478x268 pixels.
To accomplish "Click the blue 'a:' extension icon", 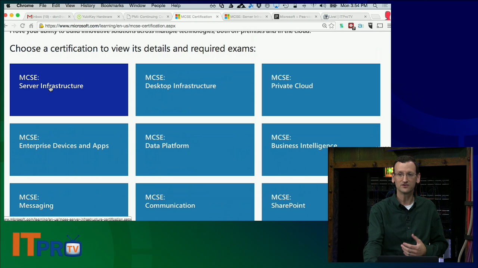I will [360, 26].
